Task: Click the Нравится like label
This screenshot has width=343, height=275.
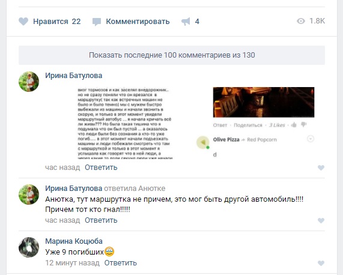Action: tap(50, 22)
